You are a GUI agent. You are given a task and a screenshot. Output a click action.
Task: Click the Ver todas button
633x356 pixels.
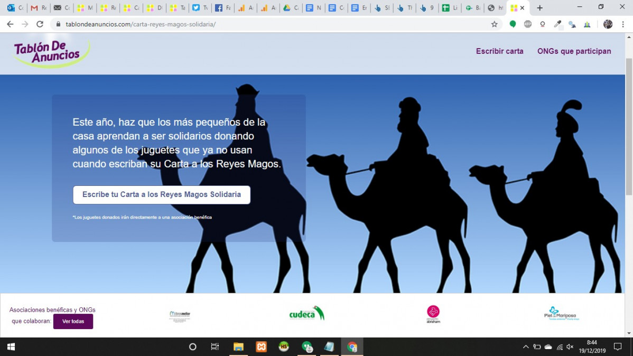pyautogui.click(x=73, y=321)
